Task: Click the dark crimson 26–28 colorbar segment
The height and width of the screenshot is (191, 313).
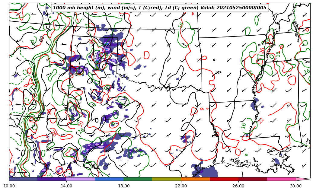Action: (x=253, y=179)
